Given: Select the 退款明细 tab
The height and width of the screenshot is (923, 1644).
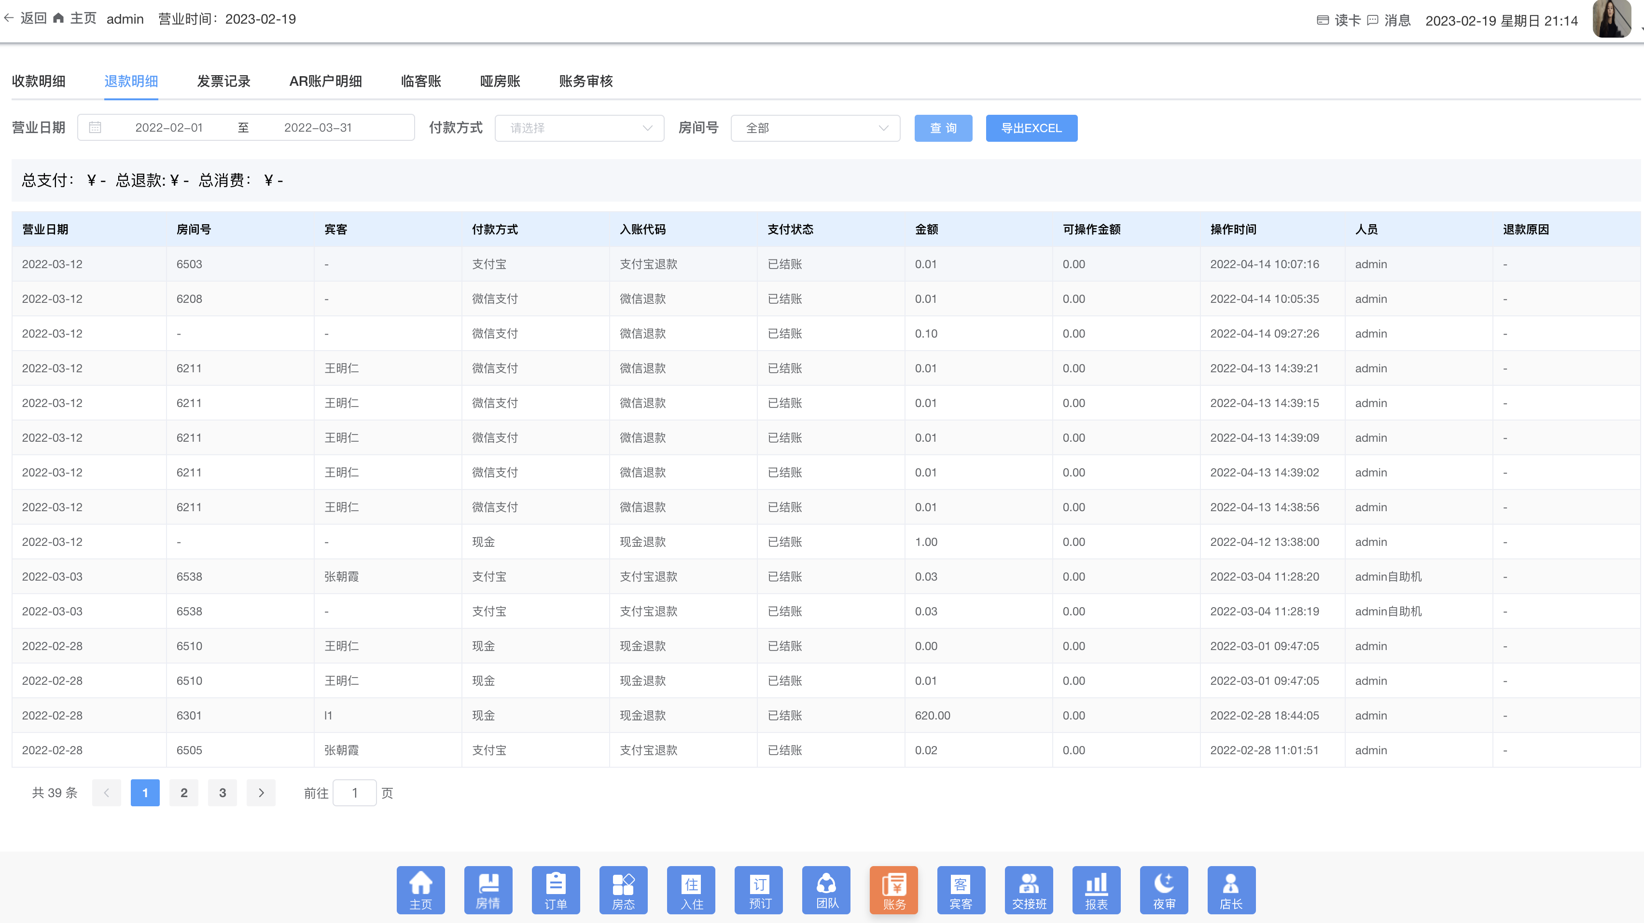Looking at the screenshot, I should click(131, 81).
